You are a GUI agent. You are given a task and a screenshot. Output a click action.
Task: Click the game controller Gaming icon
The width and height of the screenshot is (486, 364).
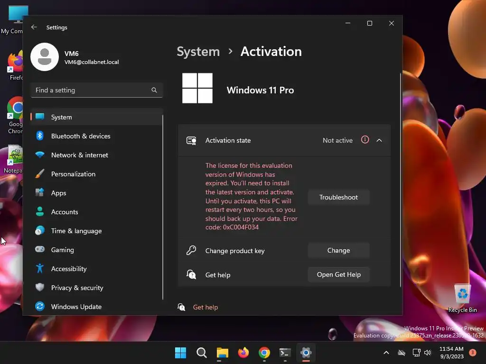point(40,249)
